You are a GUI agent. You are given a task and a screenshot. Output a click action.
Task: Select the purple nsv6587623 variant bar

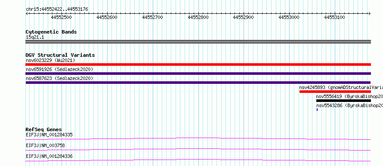(x=198, y=83)
